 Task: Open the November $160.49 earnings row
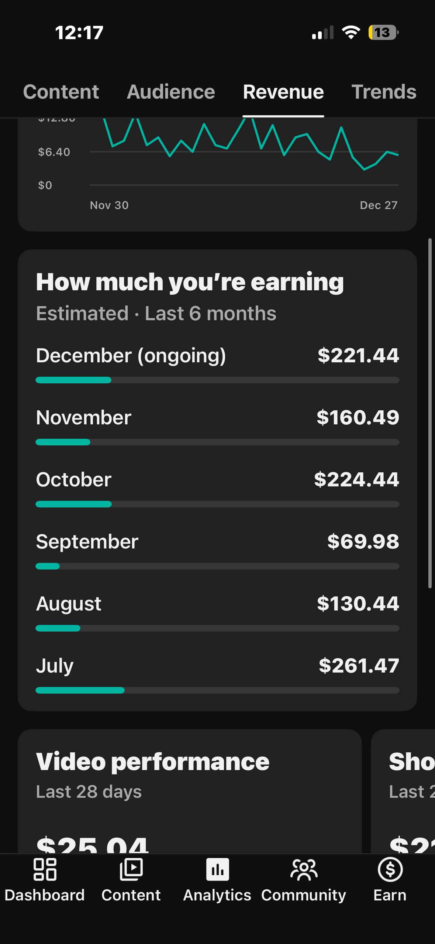point(217,418)
